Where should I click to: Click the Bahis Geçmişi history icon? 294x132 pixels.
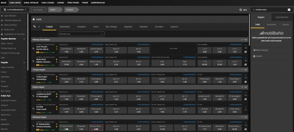[x=254, y=50]
